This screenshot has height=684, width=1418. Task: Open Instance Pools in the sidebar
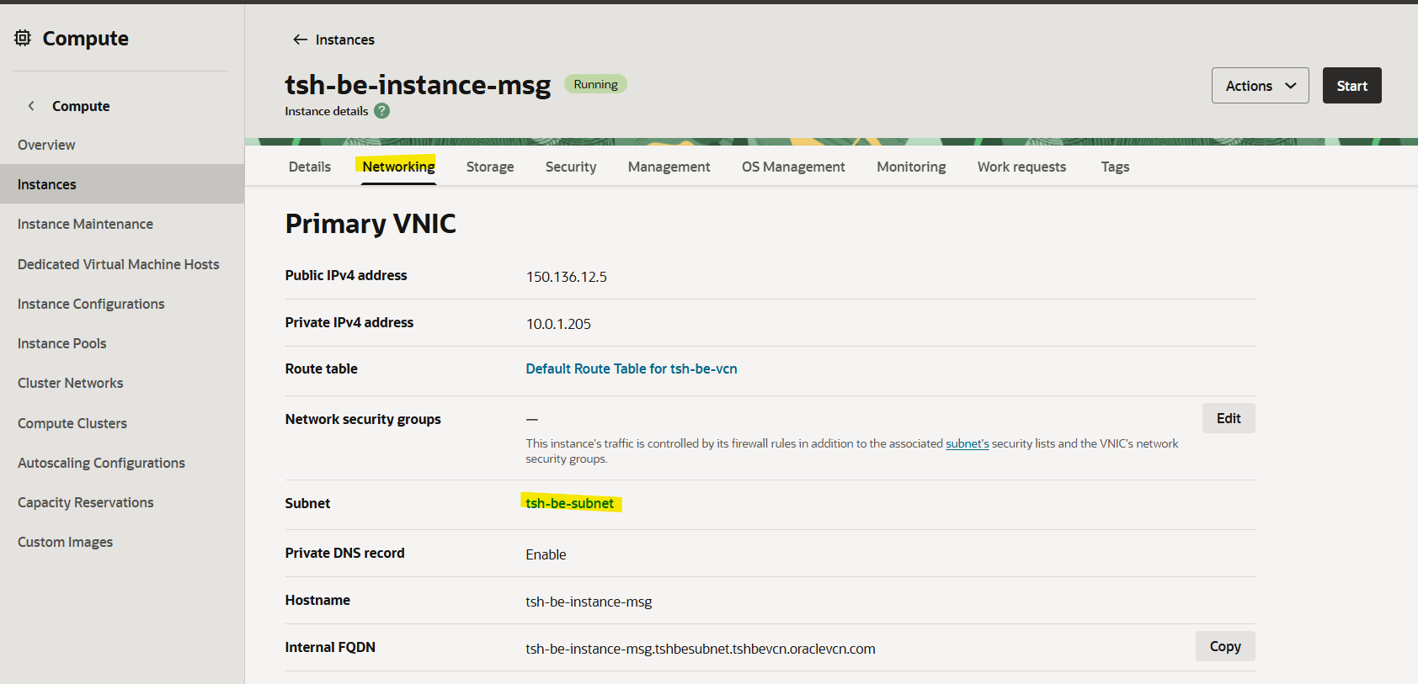coord(62,343)
